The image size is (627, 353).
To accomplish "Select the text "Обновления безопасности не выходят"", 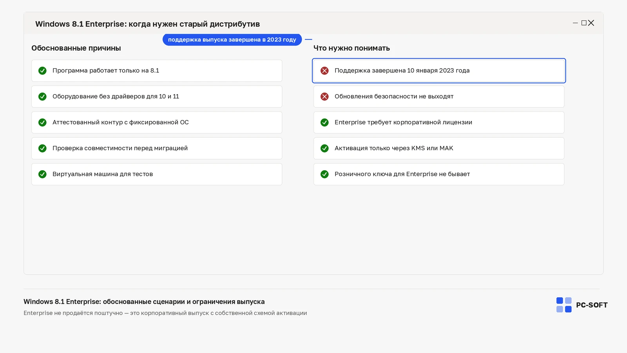I will 394,96.
